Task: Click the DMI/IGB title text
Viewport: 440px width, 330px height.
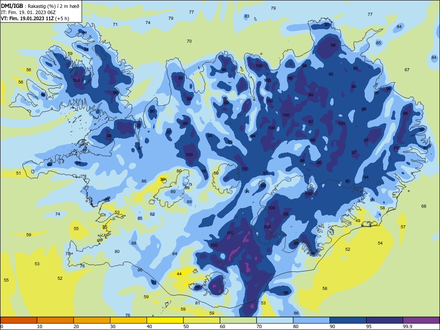Action: tap(12, 6)
